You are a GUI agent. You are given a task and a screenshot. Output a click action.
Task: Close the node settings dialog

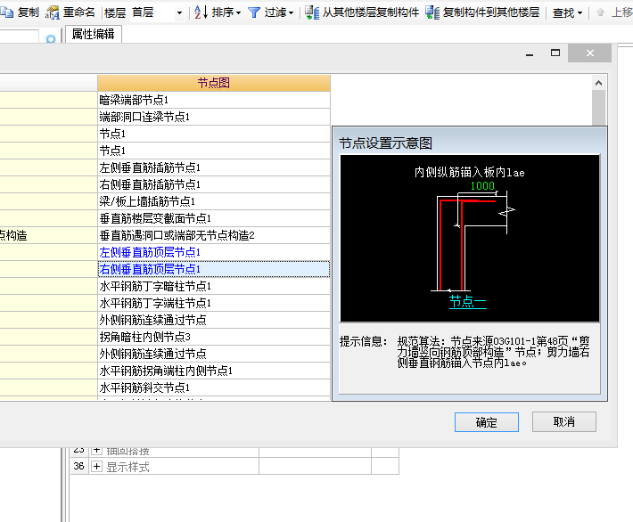point(590,53)
